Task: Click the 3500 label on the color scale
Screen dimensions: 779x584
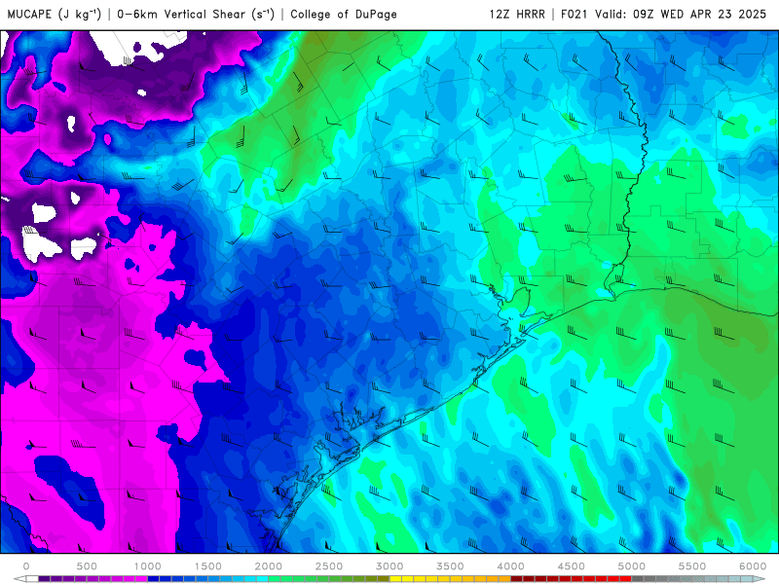Action: point(450,566)
